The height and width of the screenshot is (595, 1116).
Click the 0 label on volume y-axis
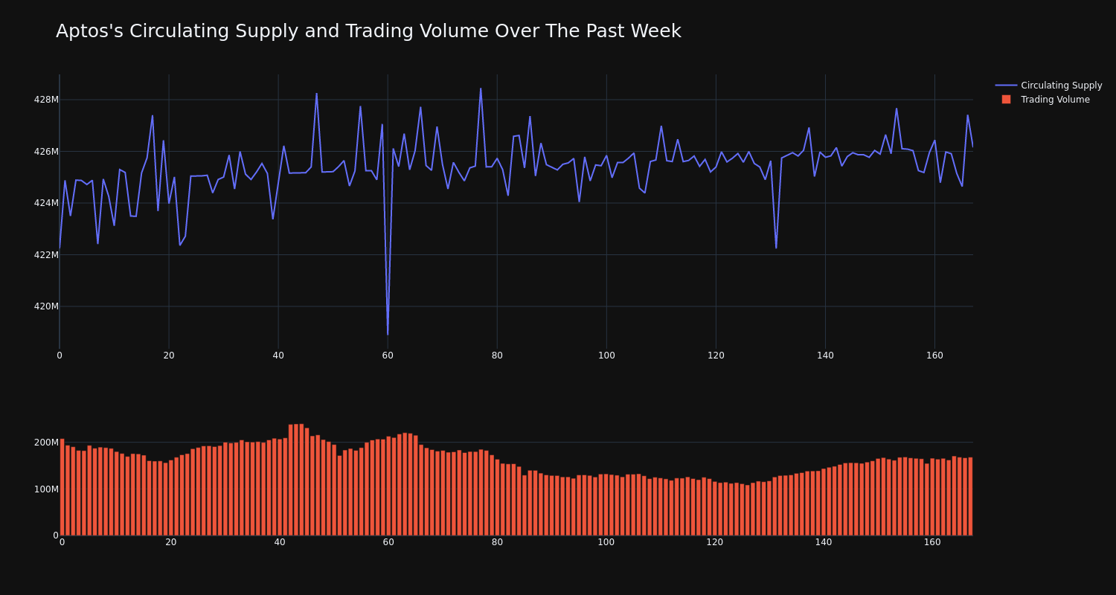(56, 535)
